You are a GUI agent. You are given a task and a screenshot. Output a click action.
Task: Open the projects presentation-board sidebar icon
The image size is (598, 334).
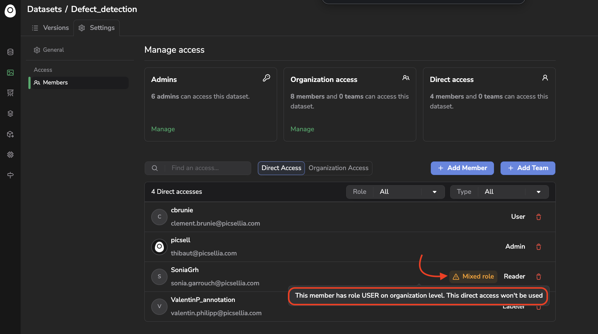coord(10,93)
